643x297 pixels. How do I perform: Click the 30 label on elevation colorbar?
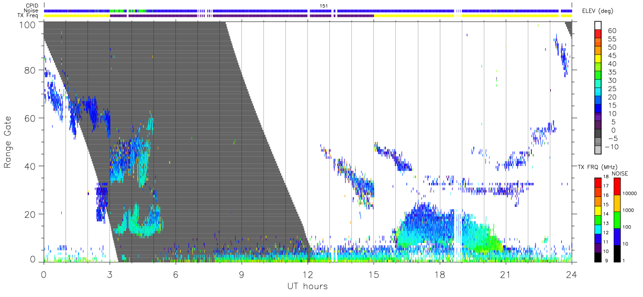611,81
